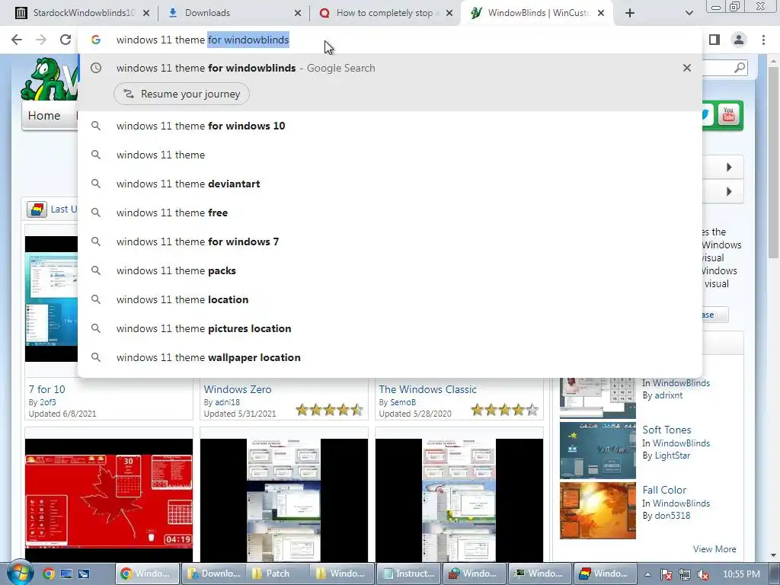This screenshot has width=780, height=585.
Task: Select 'windows 11 theme location' suggestion
Action: coord(390,299)
